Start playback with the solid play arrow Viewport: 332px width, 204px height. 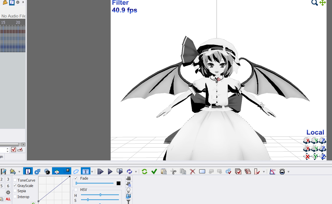click(110, 171)
